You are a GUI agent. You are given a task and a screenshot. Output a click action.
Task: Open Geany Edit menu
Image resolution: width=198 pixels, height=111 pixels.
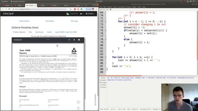[x=105, y=7]
